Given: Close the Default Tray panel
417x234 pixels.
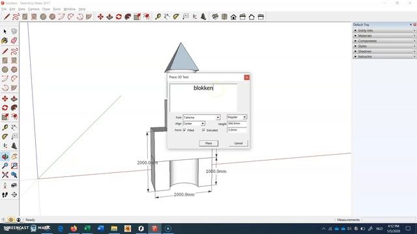Looking at the screenshot, I should pos(414,25).
